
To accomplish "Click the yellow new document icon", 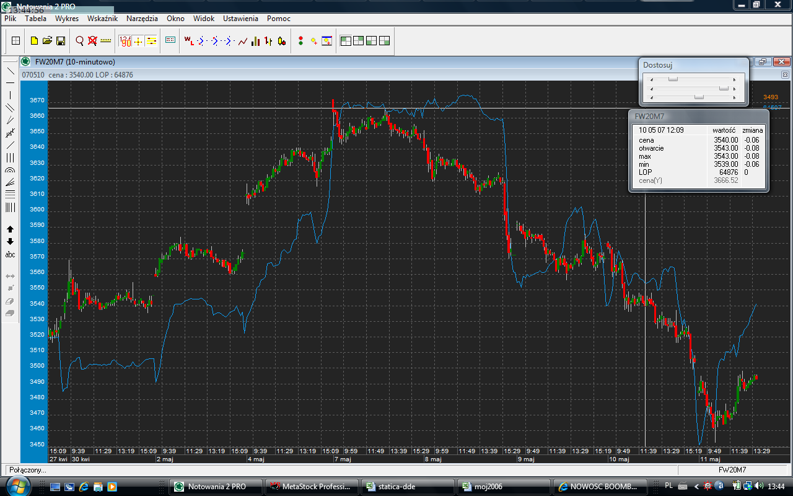I will click(x=35, y=41).
